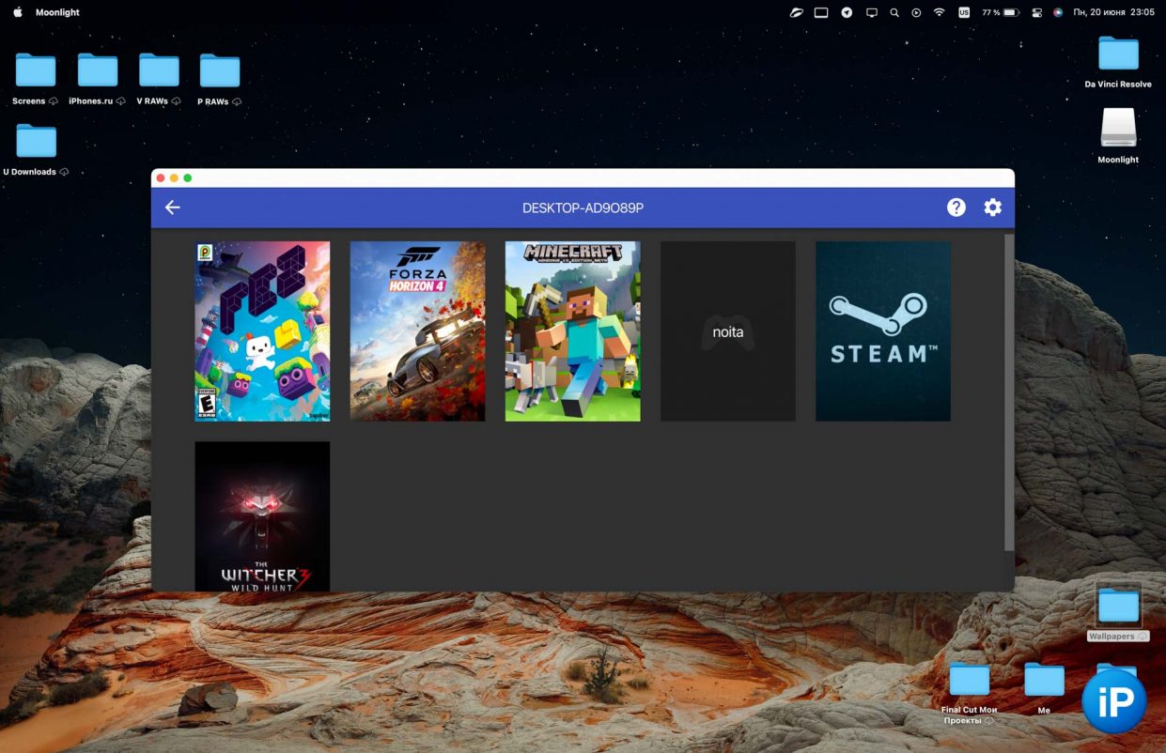Open the help question mark icon
Viewport: 1166px width, 753px height.
(956, 207)
